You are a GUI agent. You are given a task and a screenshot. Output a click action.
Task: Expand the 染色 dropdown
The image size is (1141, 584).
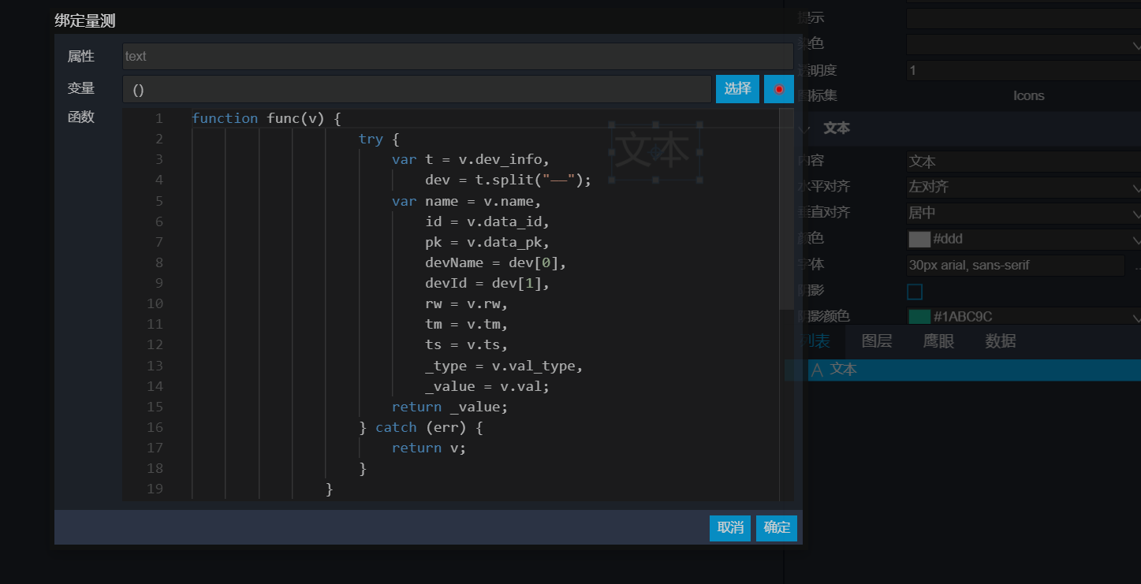1024,44
